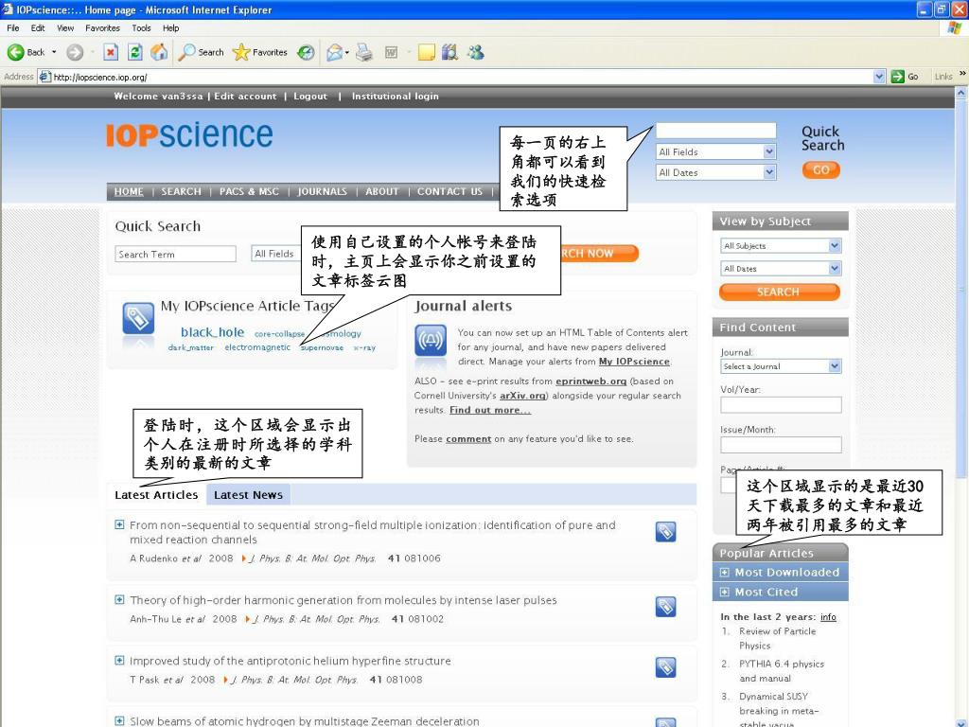Image resolution: width=969 pixels, height=727 pixels.
Task: Click in the Issue/Month input field
Action: coord(781,445)
